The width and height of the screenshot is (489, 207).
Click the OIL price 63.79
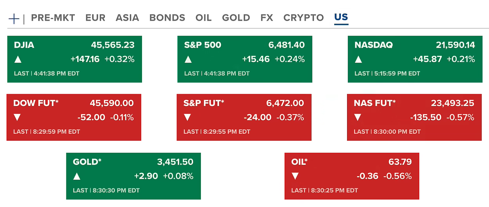[400, 162]
